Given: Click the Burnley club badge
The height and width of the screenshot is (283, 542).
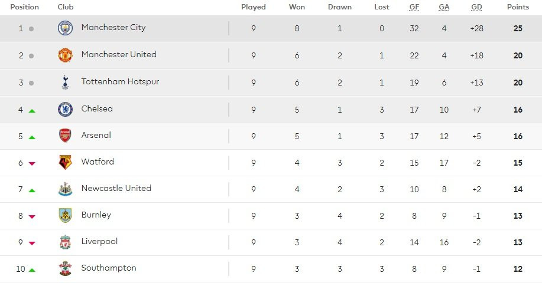Looking at the screenshot, I should [65, 215].
